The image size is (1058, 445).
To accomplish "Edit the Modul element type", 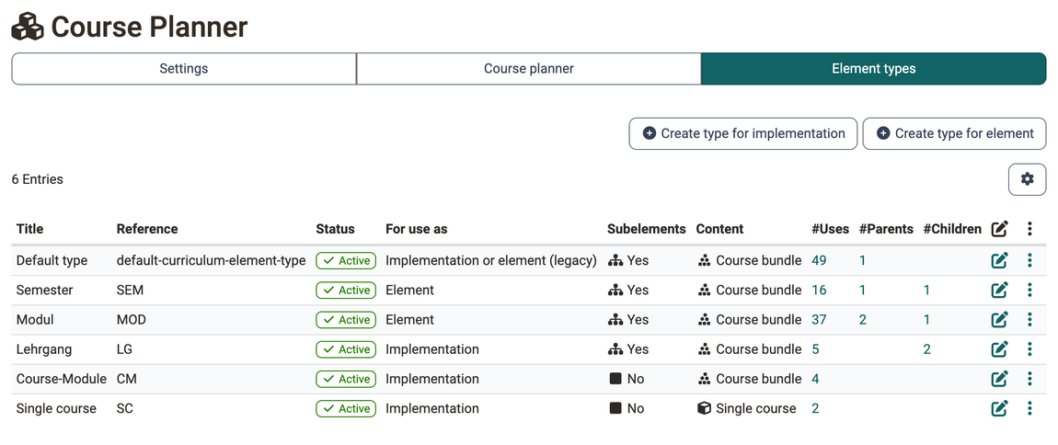I will tap(999, 320).
